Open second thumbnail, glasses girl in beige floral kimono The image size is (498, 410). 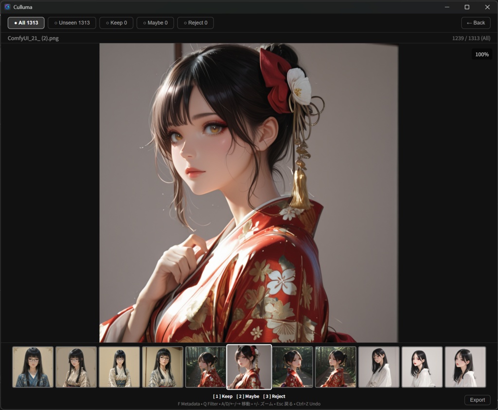(76, 367)
